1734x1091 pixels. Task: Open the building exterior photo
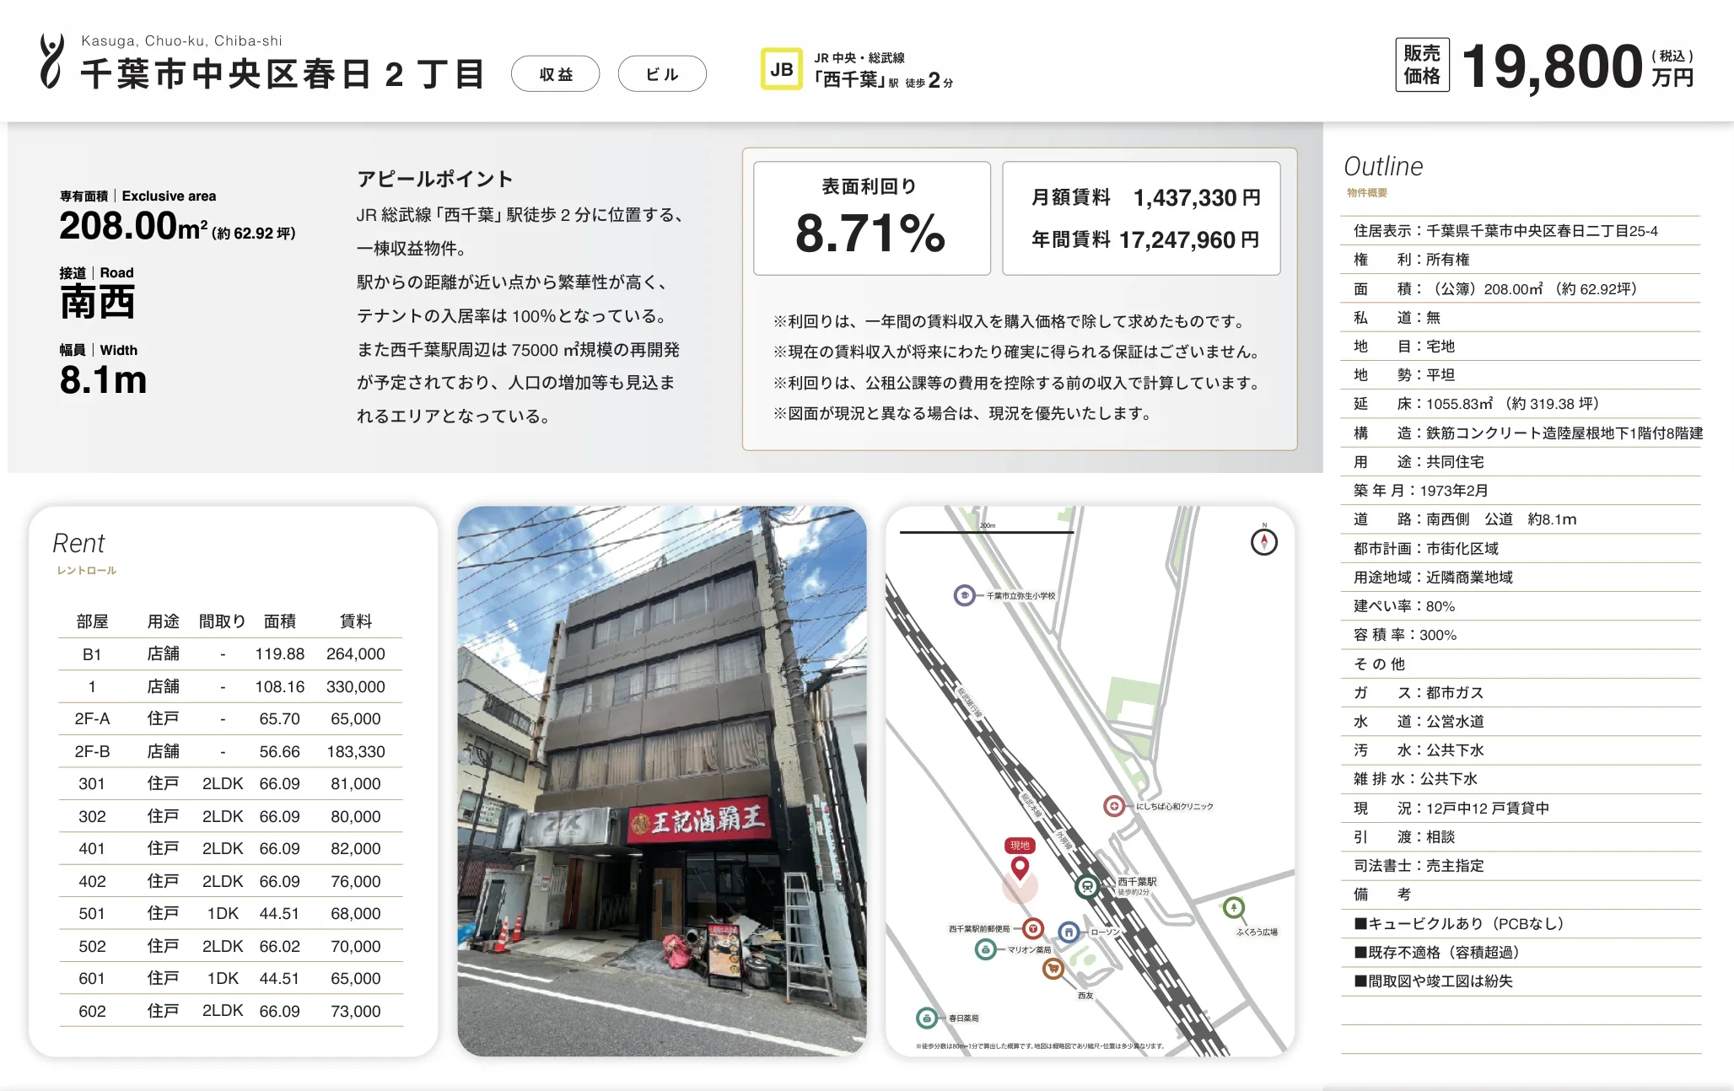[662, 781]
